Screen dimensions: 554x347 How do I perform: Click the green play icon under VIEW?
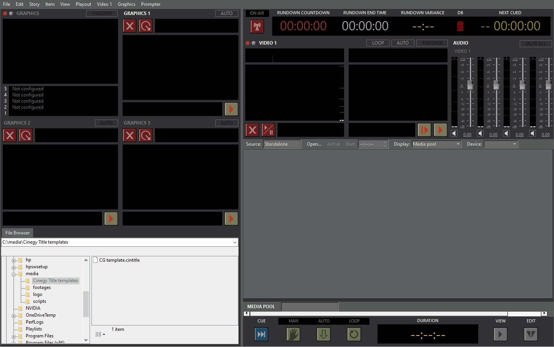(x=500, y=334)
